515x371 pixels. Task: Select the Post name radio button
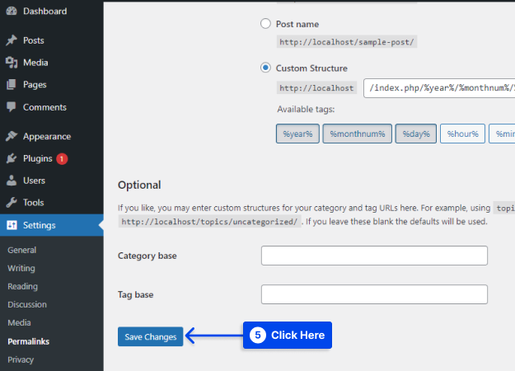tap(265, 24)
